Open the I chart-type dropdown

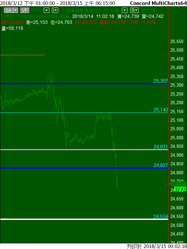[55, 11]
